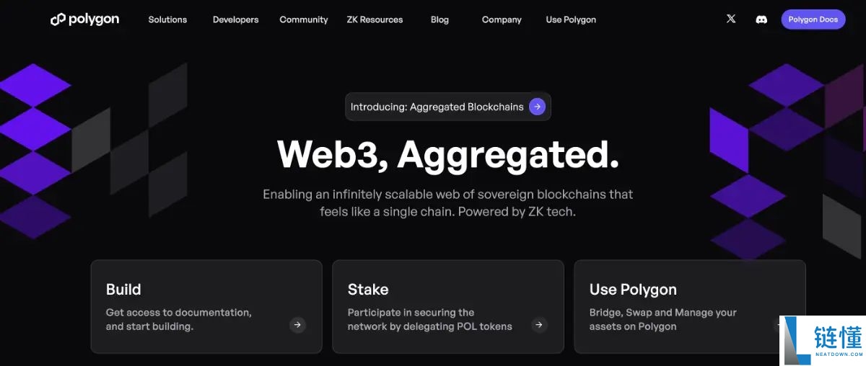Expand the Community menu
This screenshot has width=866, height=366.
(x=304, y=19)
